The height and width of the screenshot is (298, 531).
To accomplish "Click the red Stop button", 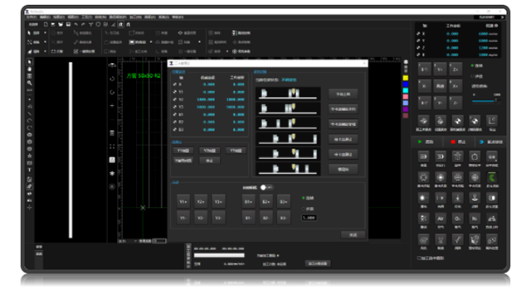I will coord(459,142).
